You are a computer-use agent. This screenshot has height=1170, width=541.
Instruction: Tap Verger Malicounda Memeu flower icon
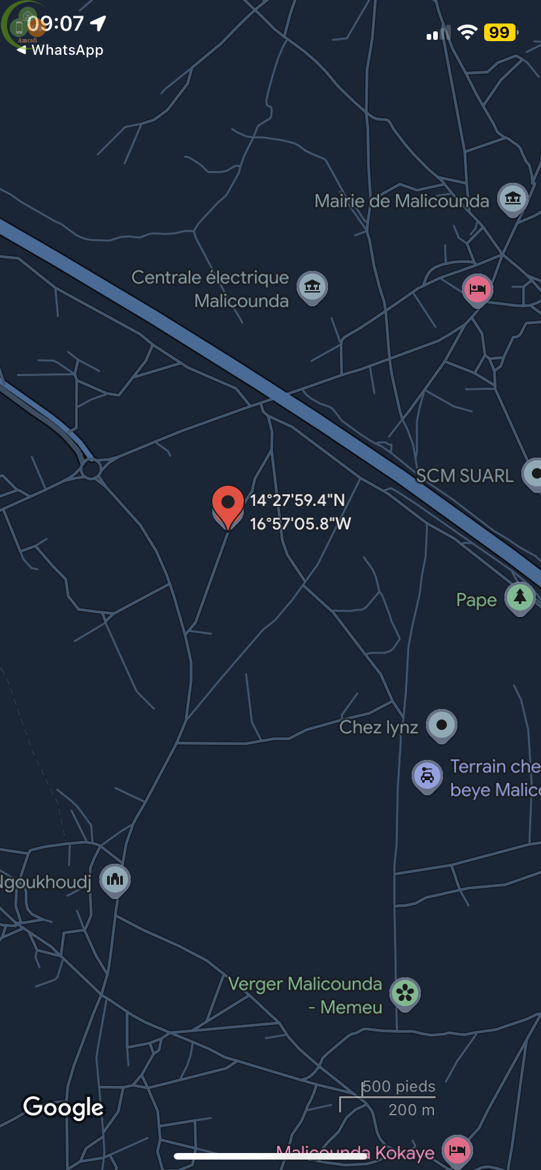click(x=405, y=994)
